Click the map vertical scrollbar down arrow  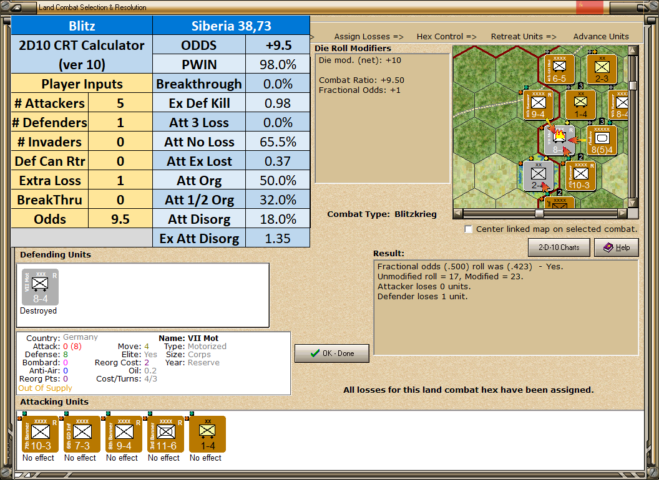pos(633,203)
